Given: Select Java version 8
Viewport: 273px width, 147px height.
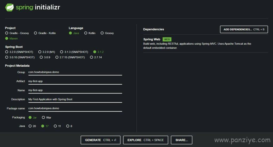Looking at the screenshot, I should (x=69, y=126).
